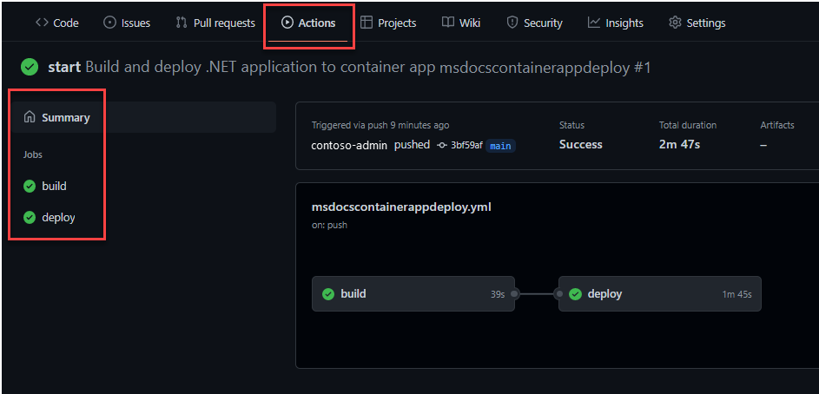Open the Code tab
This screenshot has width=819, height=394.
click(57, 23)
